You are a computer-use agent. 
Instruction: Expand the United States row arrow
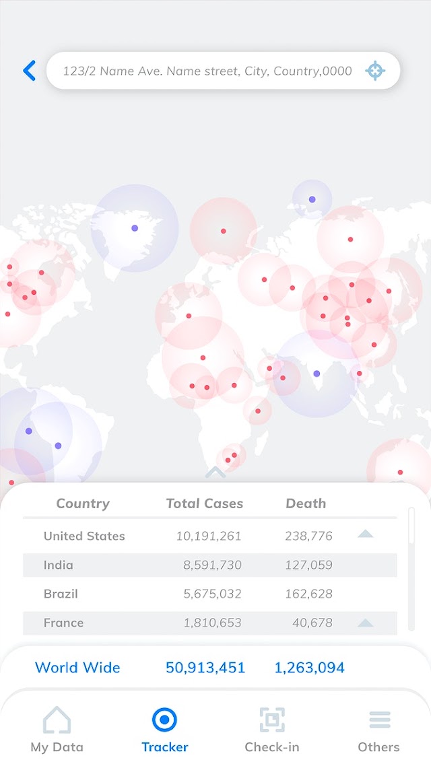coord(365,534)
